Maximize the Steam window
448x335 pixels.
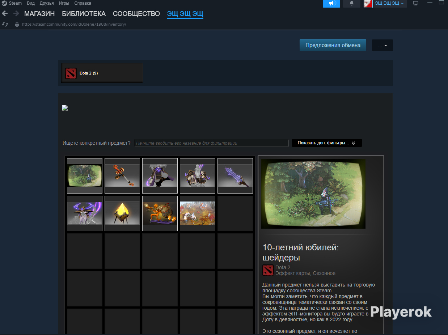point(441,3)
